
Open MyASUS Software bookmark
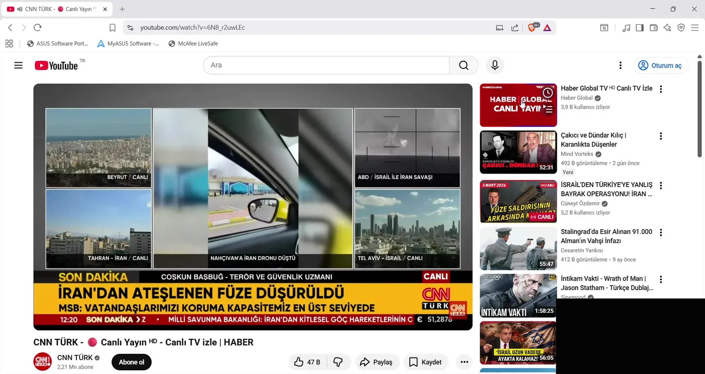click(x=128, y=44)
